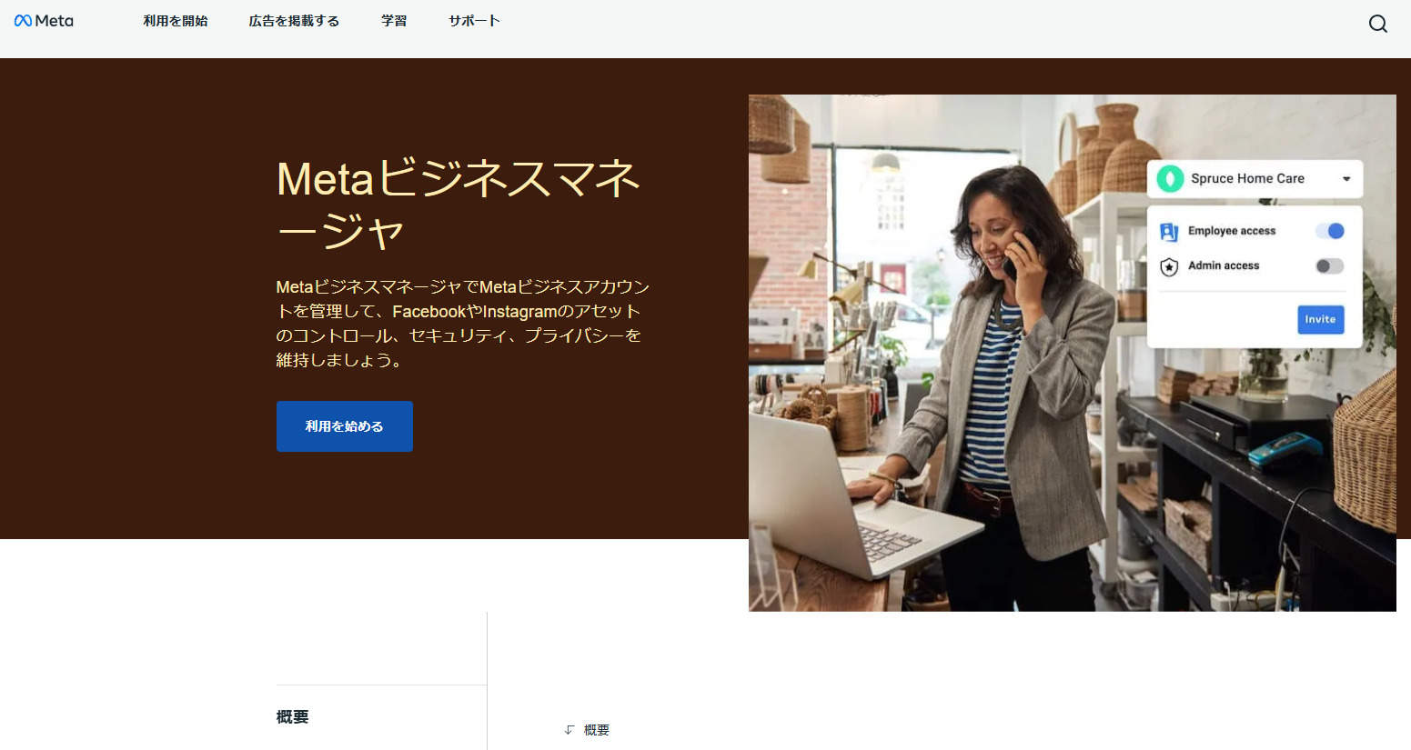Click the Meta logo

click(44, 21)
